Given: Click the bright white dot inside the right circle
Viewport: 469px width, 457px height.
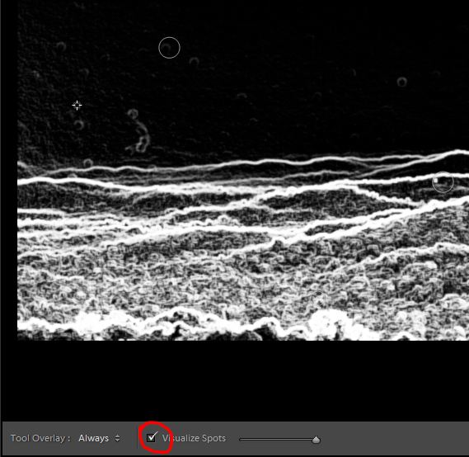Looking at the screenshot, I should click(x=435, y=180).
